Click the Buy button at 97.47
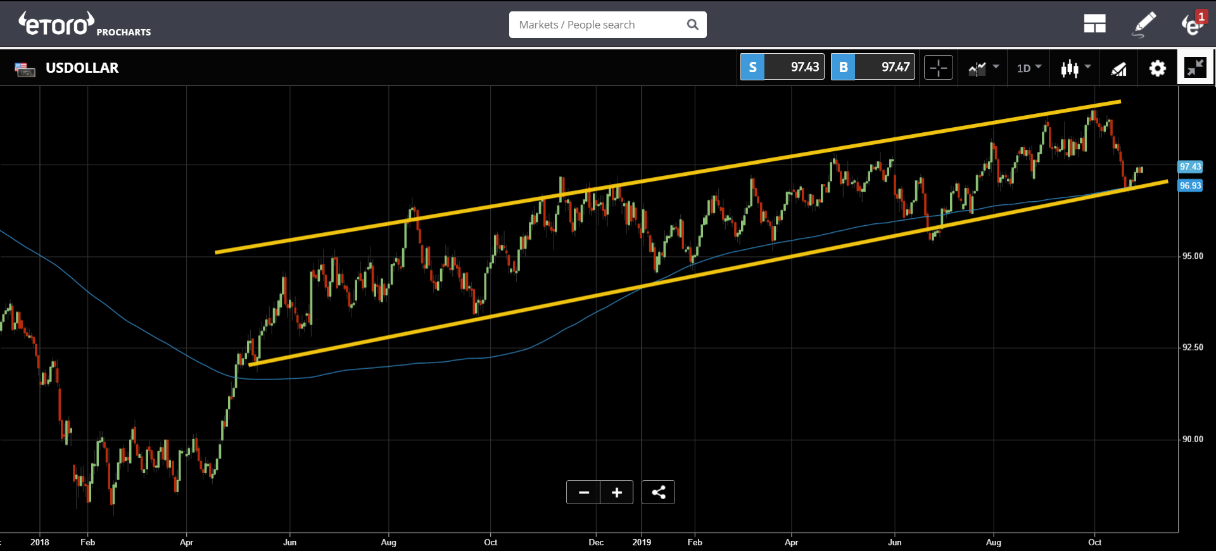 point(873,66)
